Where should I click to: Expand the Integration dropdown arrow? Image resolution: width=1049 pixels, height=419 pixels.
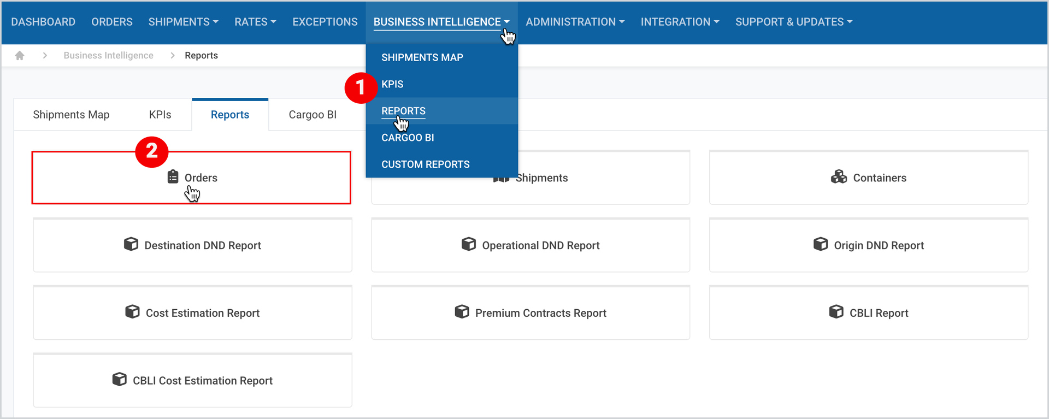tap(716, 22)
